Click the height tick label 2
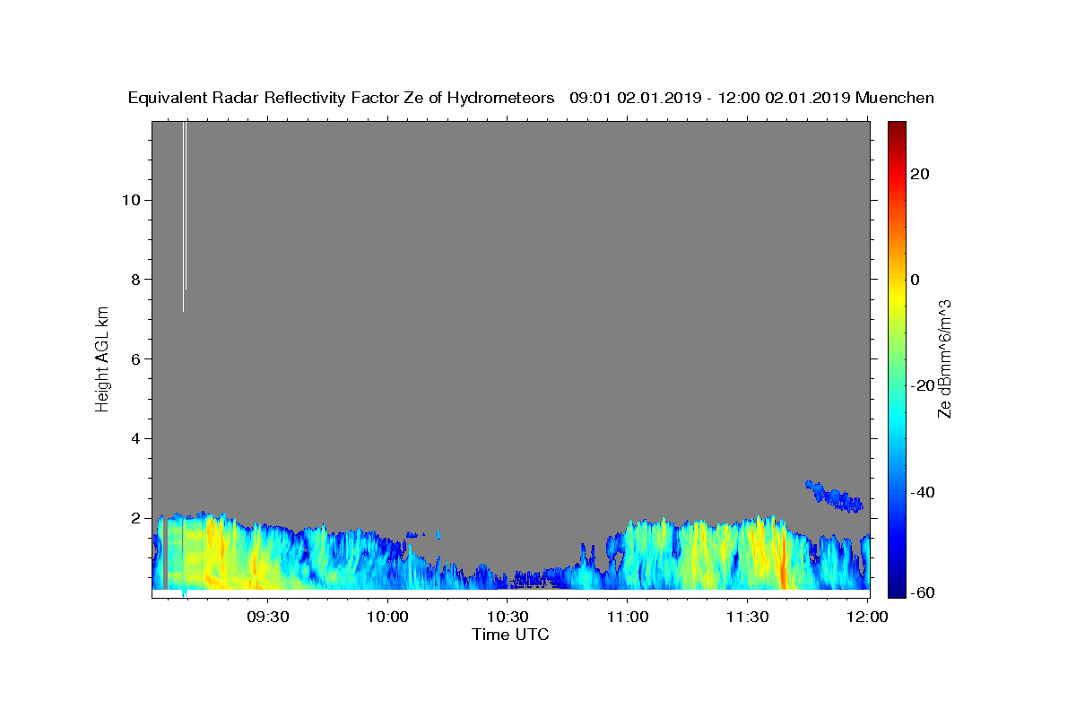The height and width of the screenshot is (717, 1076). click(134, 518)
